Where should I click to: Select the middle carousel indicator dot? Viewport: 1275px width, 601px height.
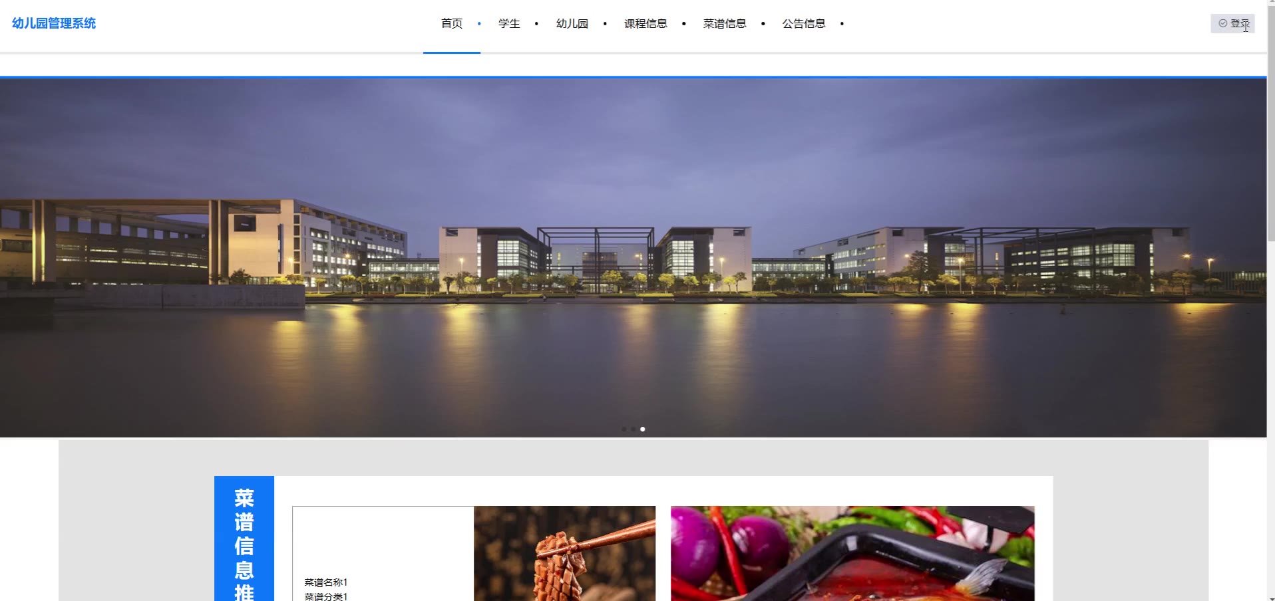coord(633,429)
